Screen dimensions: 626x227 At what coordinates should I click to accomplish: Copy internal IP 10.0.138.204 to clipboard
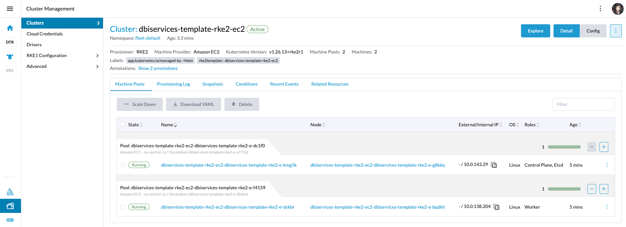[496, 207]
